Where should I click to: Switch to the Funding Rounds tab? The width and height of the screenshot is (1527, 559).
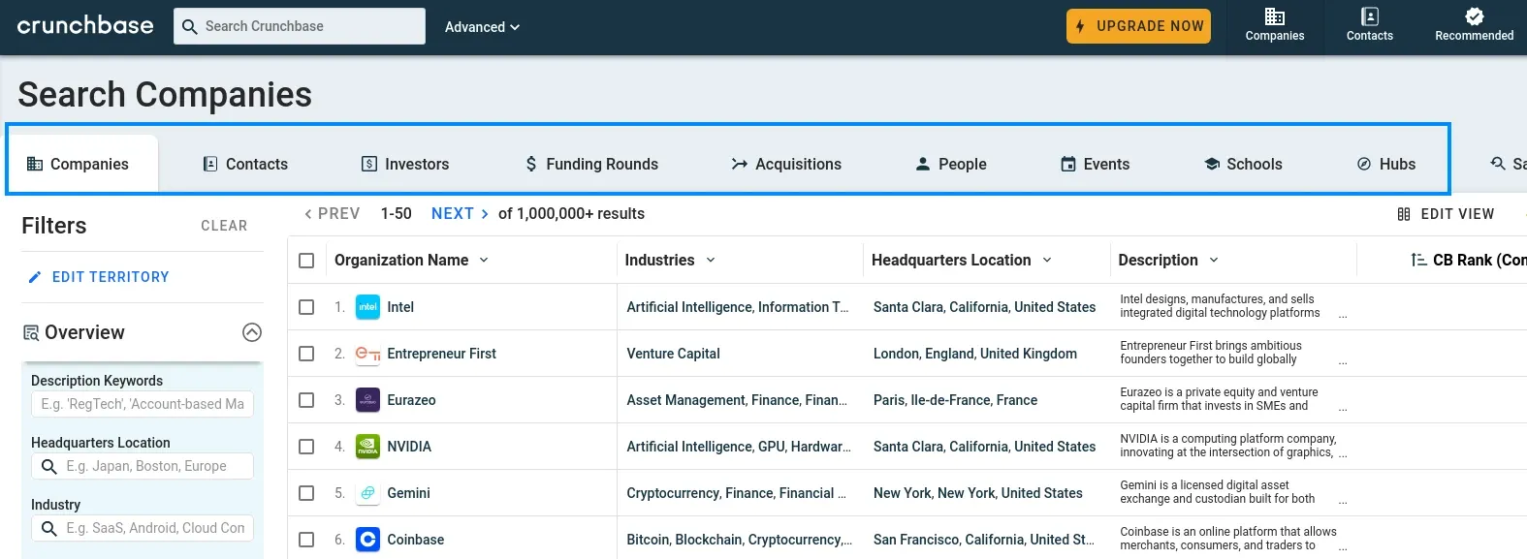click(591, 164)
